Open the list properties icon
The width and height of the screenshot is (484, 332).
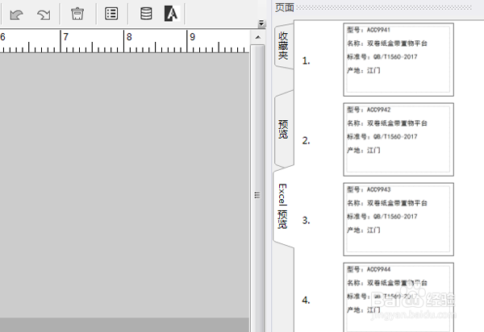click(x=111, y=14)
